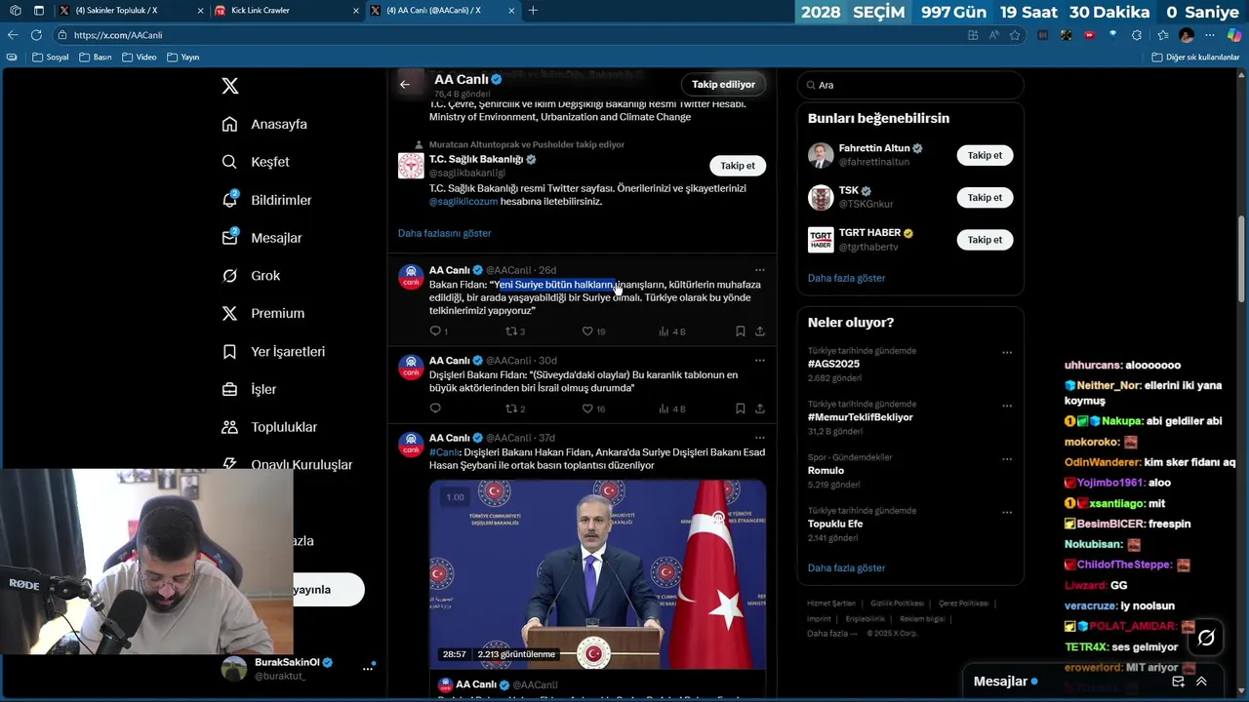Open Diğer sık kullanılanlar folder
1249x702 pixels.
point(1195,58)
